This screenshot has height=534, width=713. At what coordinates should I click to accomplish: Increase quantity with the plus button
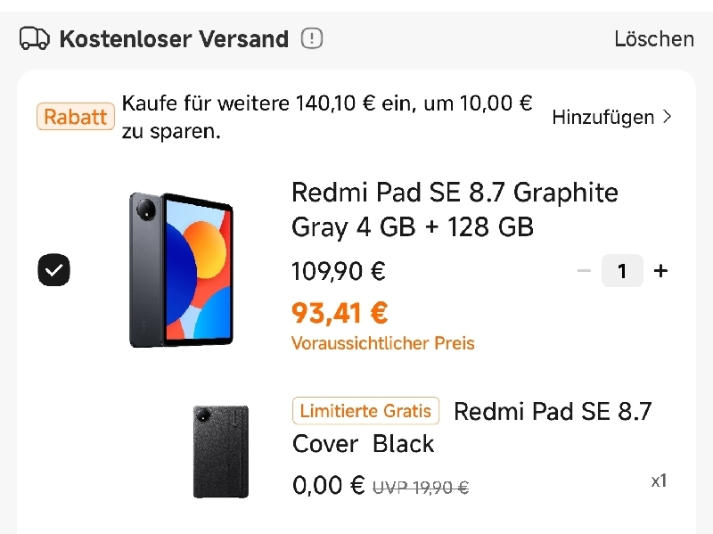point(660,271)
